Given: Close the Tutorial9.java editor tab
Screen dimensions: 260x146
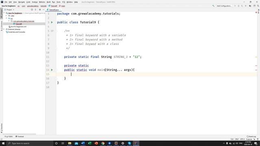Looking at the screenshot, I should click(60, 10).
